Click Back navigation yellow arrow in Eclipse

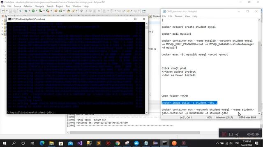tap(128, 11)
